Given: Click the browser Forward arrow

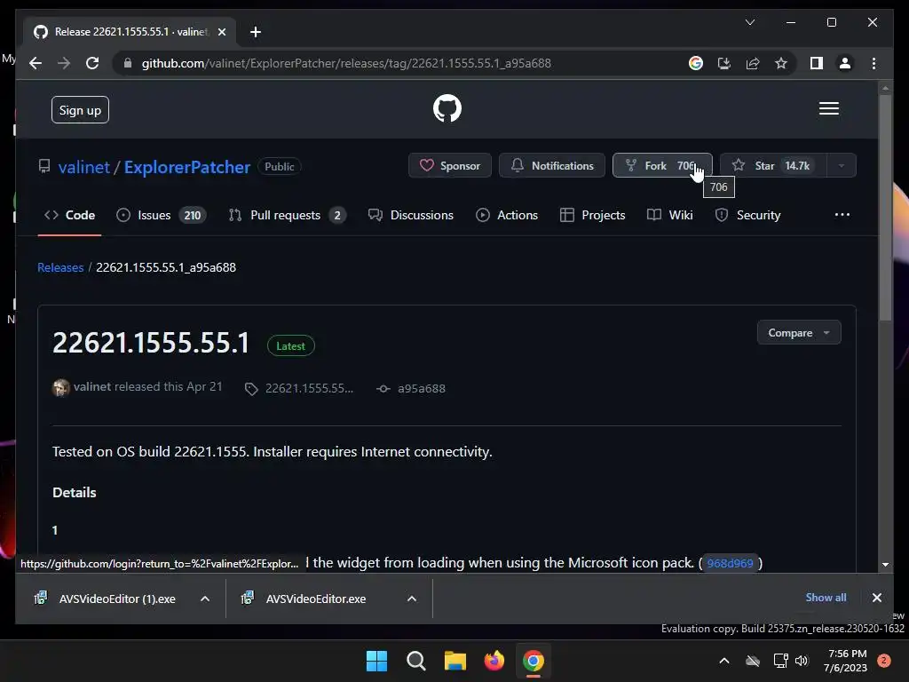Looking at the screenshot, I should tap(64, 63).
